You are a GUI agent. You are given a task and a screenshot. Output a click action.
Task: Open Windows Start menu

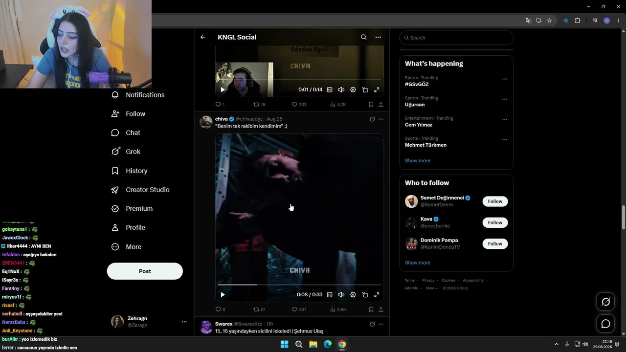284,344
